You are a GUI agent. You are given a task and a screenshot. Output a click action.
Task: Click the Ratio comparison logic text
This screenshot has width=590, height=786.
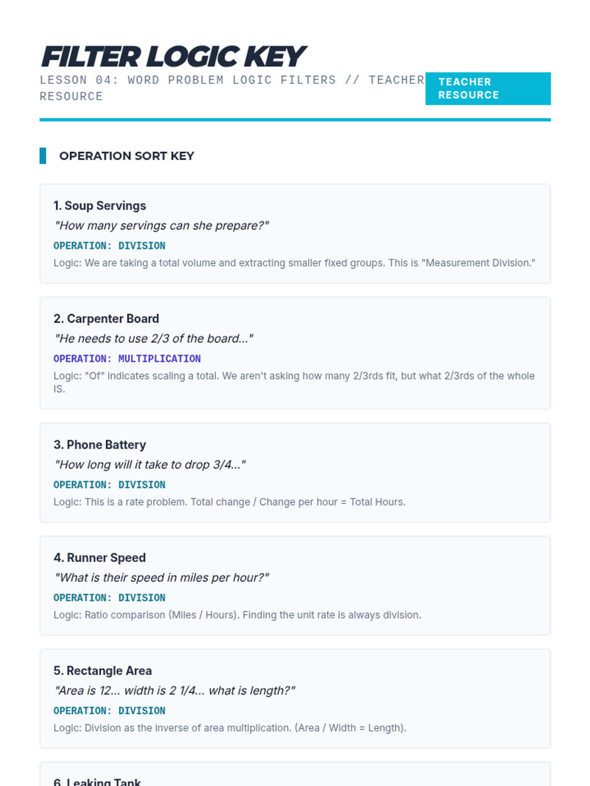coord(237,615)
